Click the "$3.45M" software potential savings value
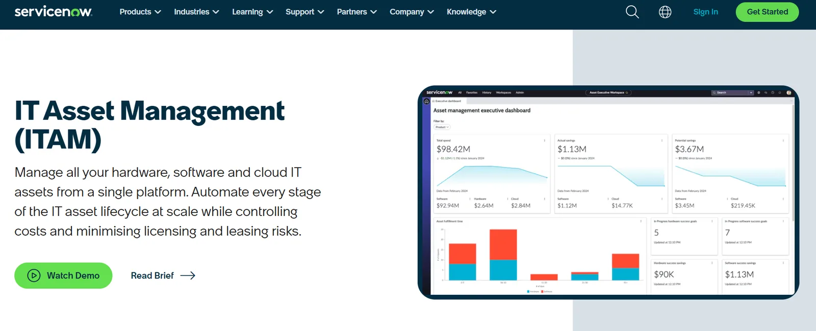Viewport: 816px width, 331px height. click(x=684, y=206)
